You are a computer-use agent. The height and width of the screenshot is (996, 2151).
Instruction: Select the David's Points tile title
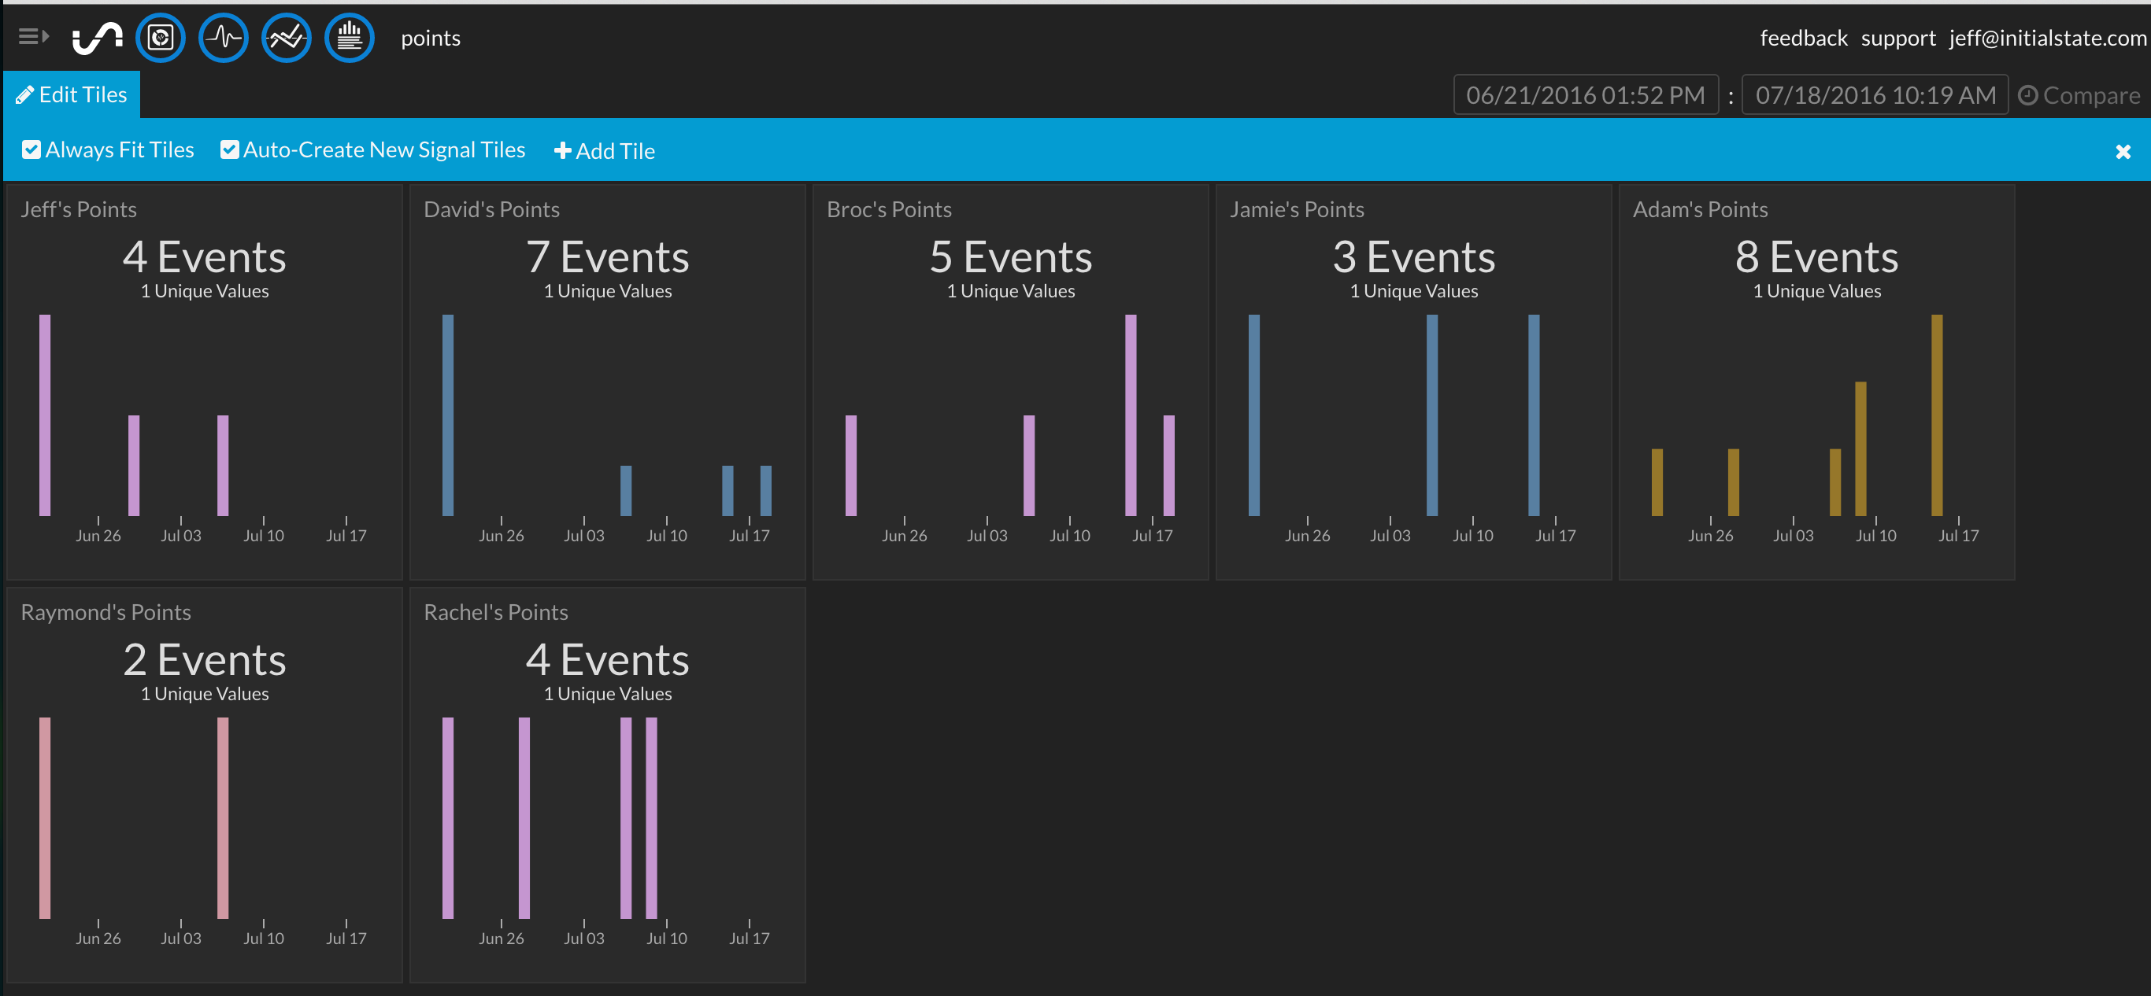(492, 209)
